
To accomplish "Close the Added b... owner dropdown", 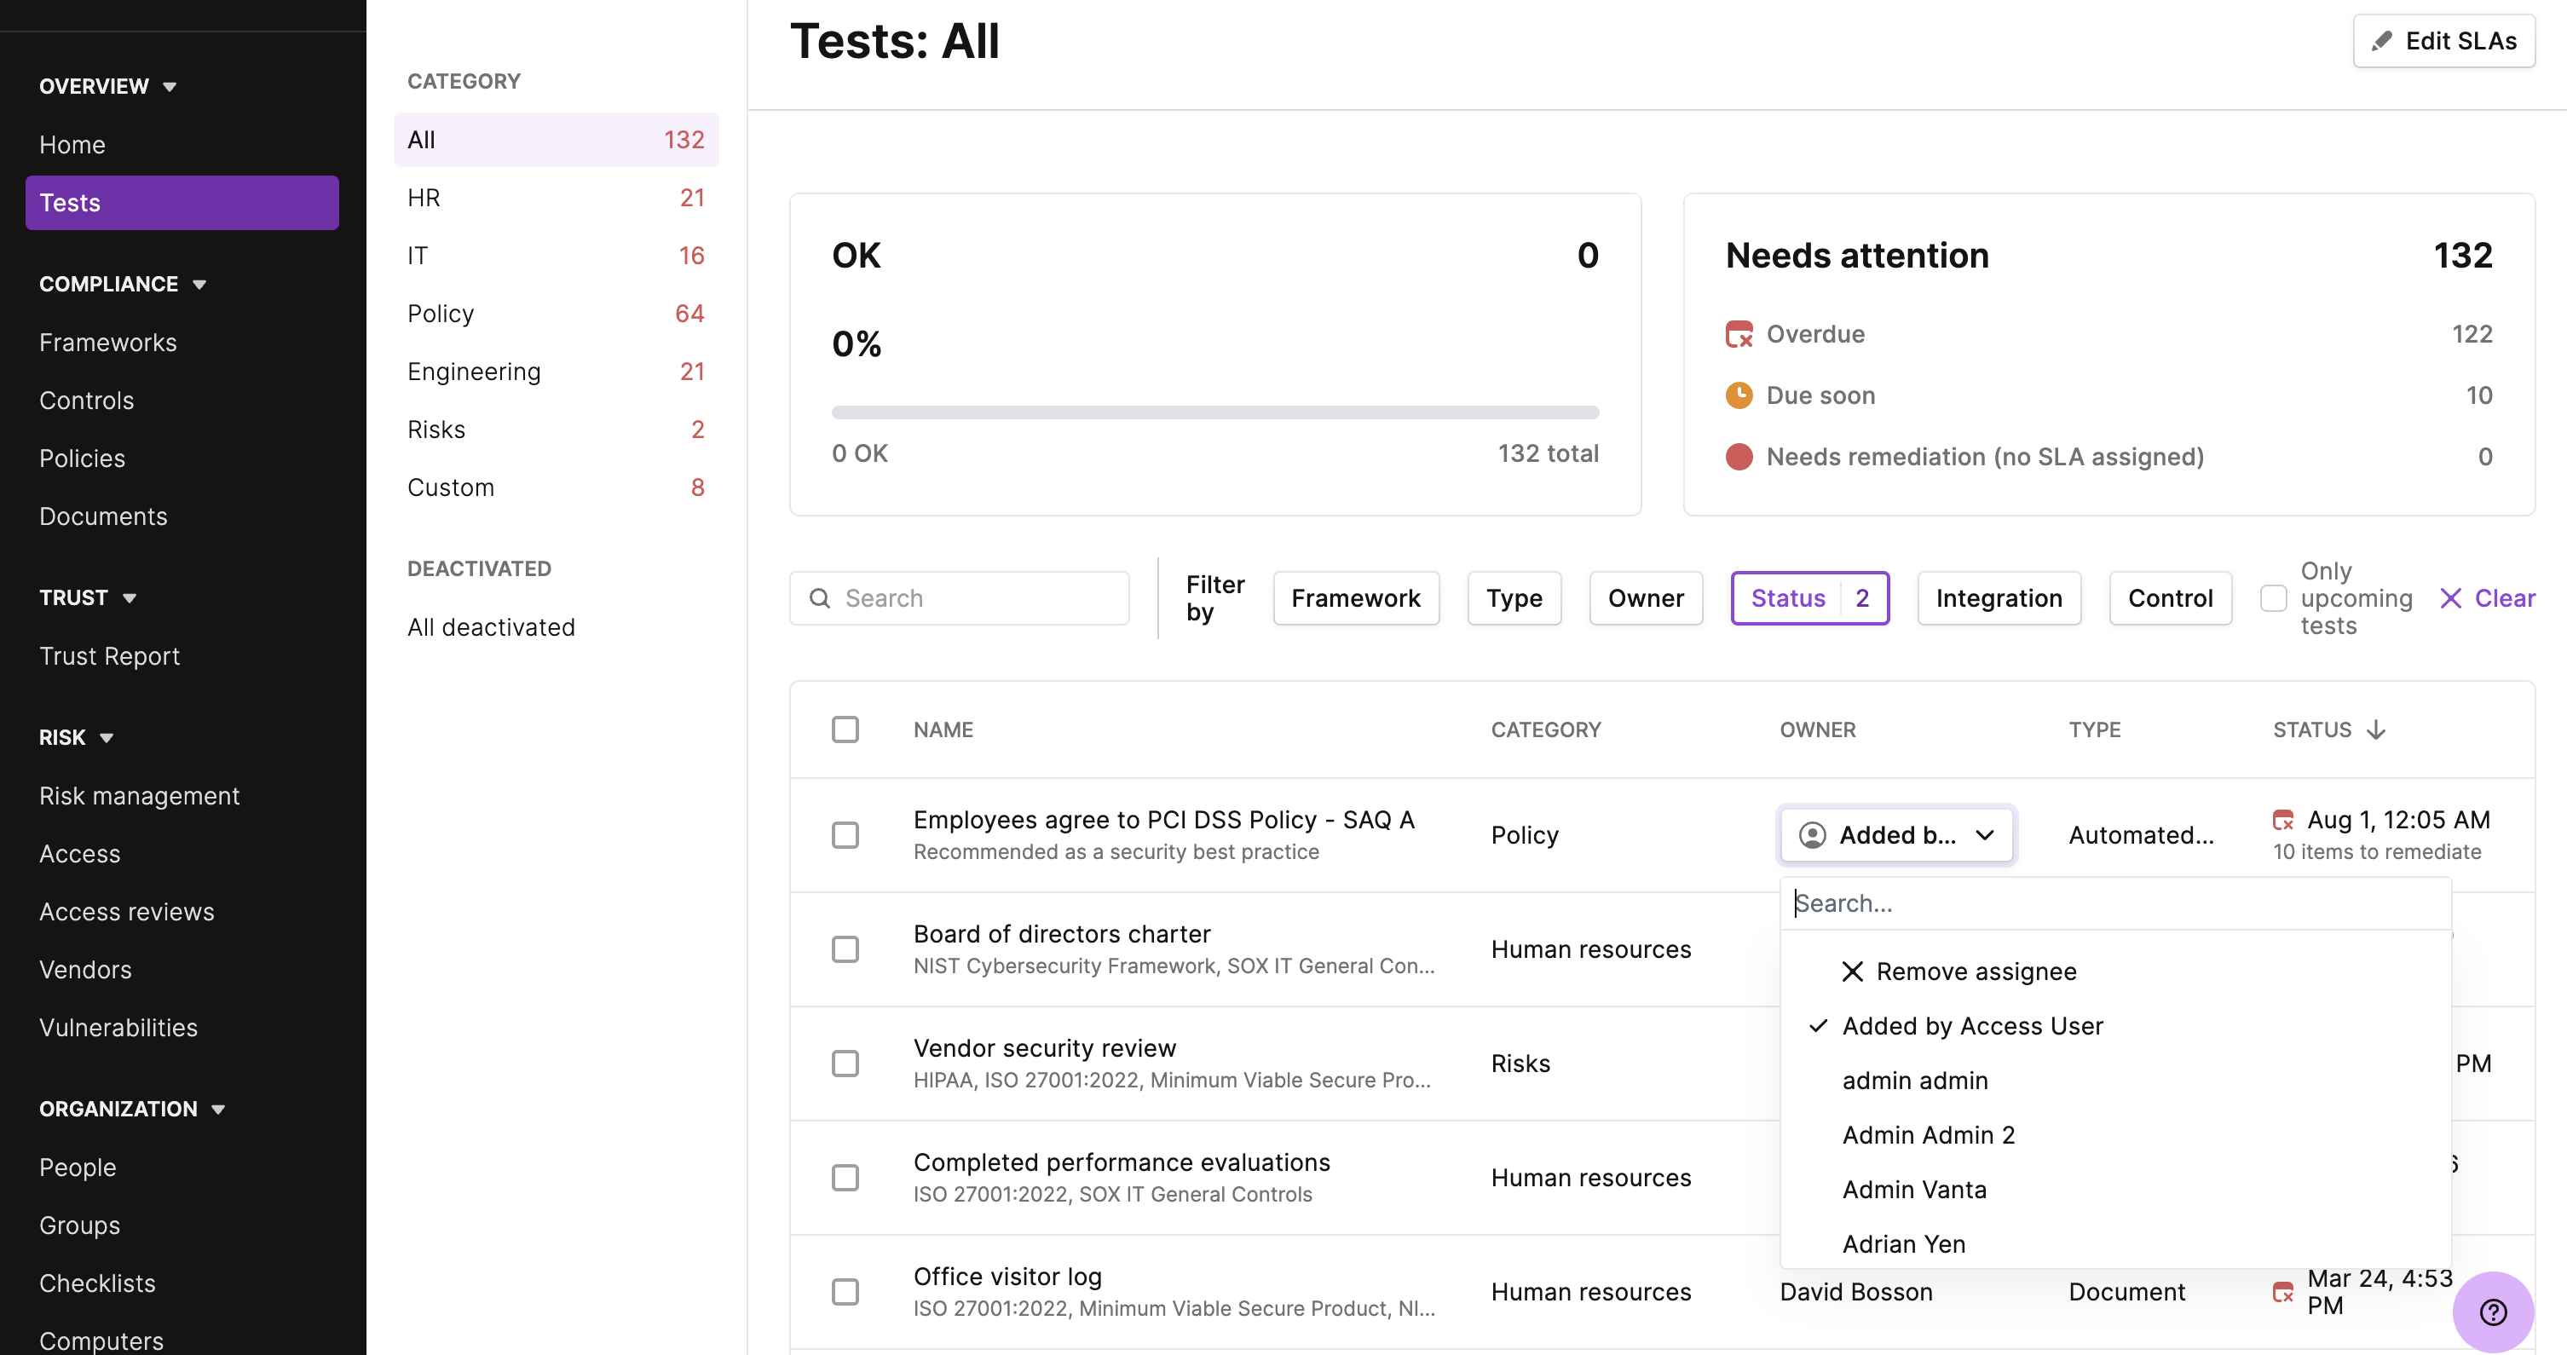I will coord(1896,835).
